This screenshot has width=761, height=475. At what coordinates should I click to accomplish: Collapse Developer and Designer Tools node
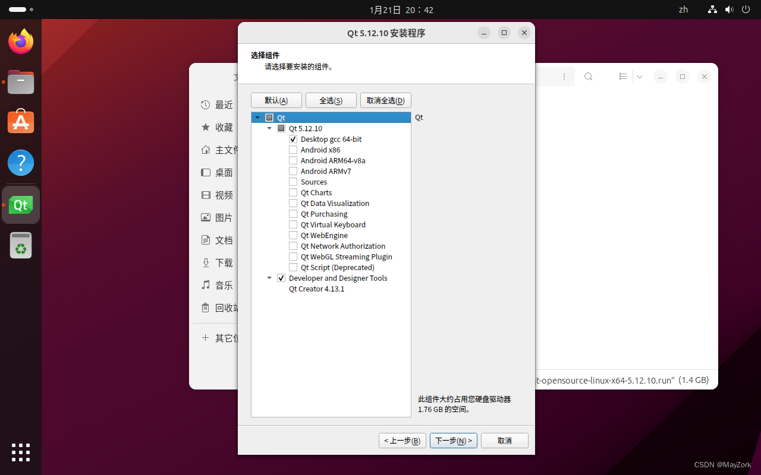pyautogui.click(x=269, y=278)
